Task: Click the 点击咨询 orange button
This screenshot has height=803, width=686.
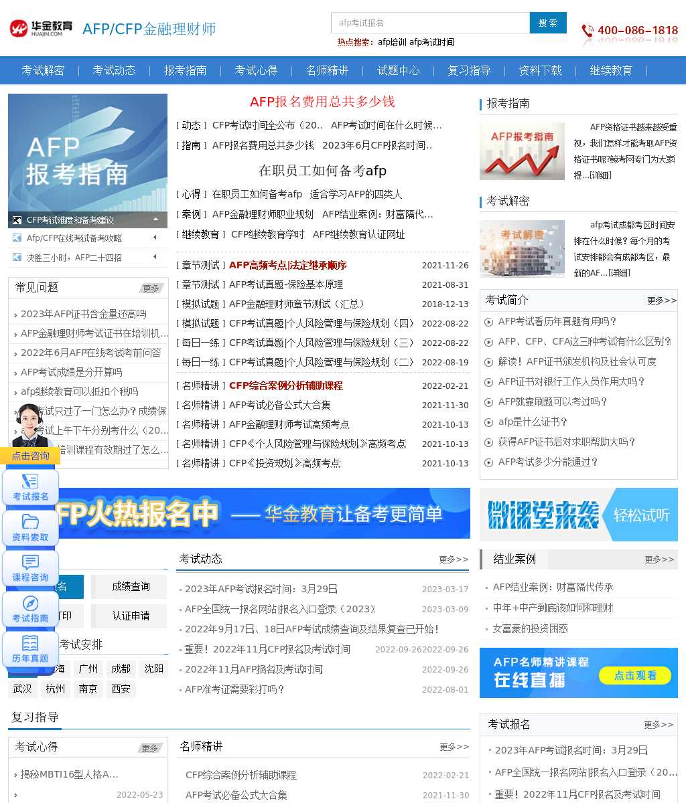Action: click(30, 456)
